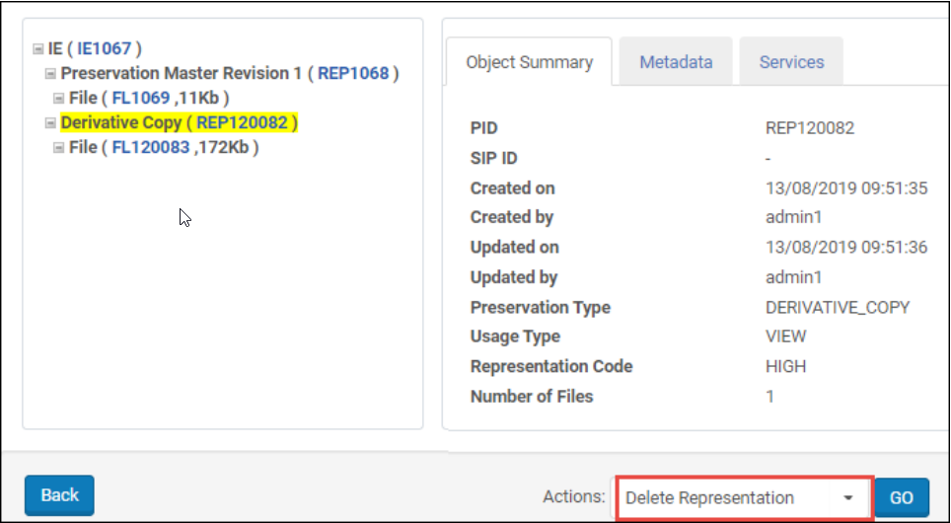
Task: Open the FL120083 file link
Action: [150, 147]
